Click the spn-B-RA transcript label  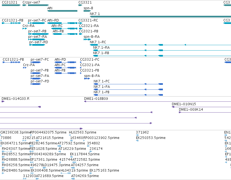click(92, 37)
